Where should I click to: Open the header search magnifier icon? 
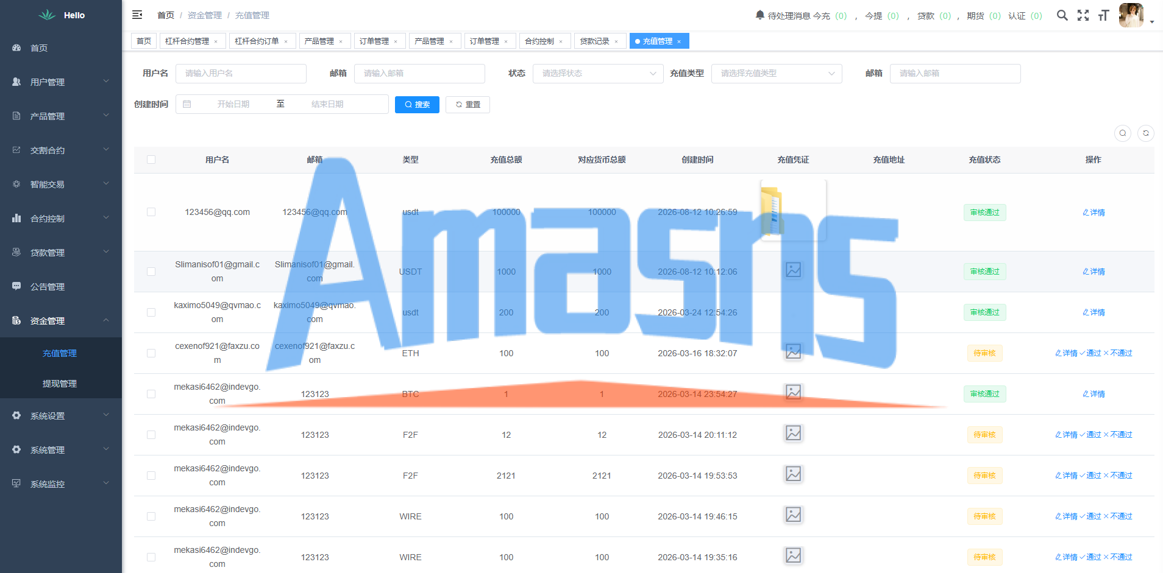pyautogui.click(x=1062, y=15)
